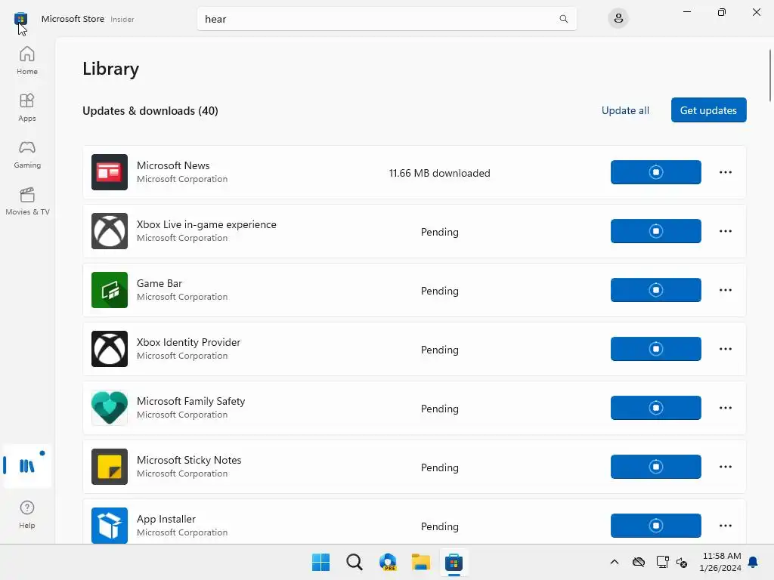This screenshot has width=774, height=580.
Task: Open the Apps section in sidebar
Action: tap(27, 107)
